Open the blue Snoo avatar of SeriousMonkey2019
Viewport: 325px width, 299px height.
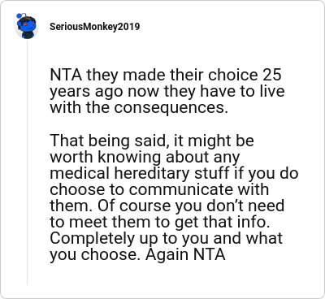pos(27,26)
